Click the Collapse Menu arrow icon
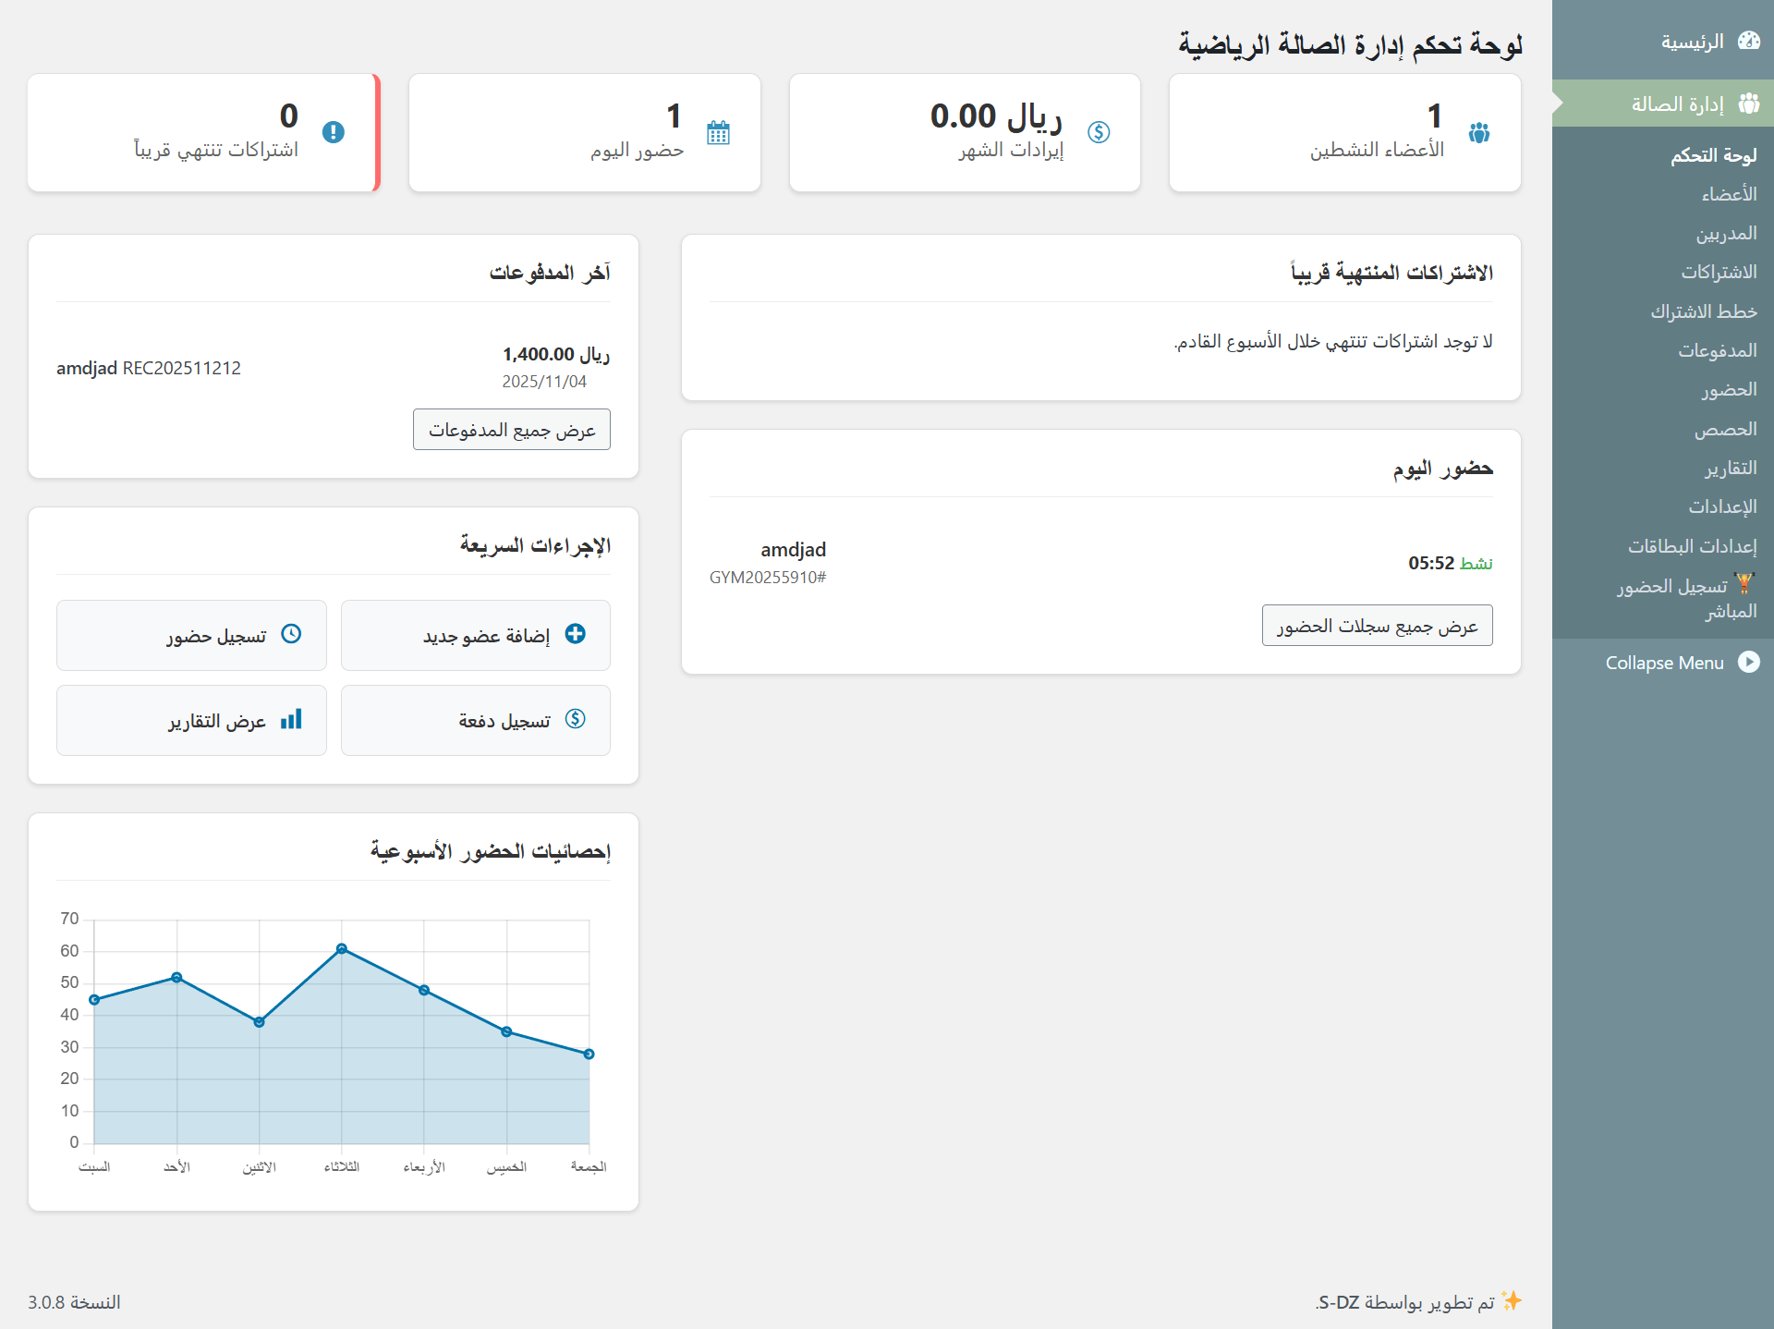Screen dimensions: 1774x1329 (x=1748, y=662)
